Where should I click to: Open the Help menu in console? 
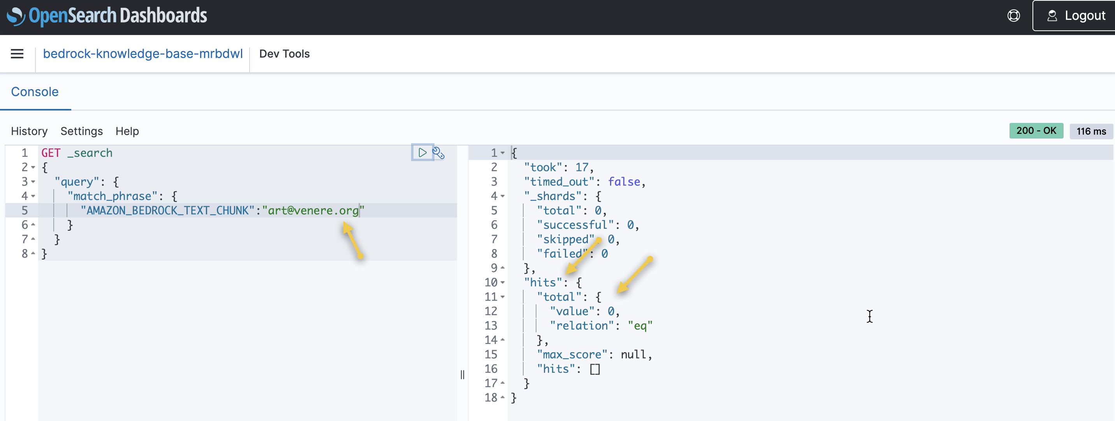click(127, 131)
